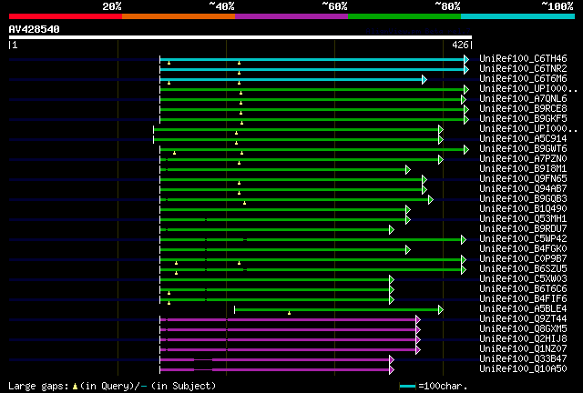Click the purple alignment bar of UniRef100_Q8GXM5

tap(288, 330)
